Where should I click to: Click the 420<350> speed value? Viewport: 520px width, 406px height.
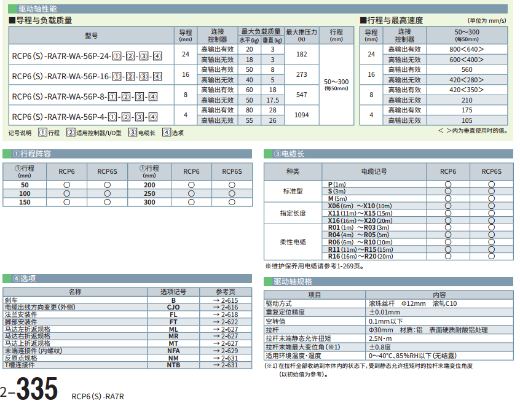467,90
